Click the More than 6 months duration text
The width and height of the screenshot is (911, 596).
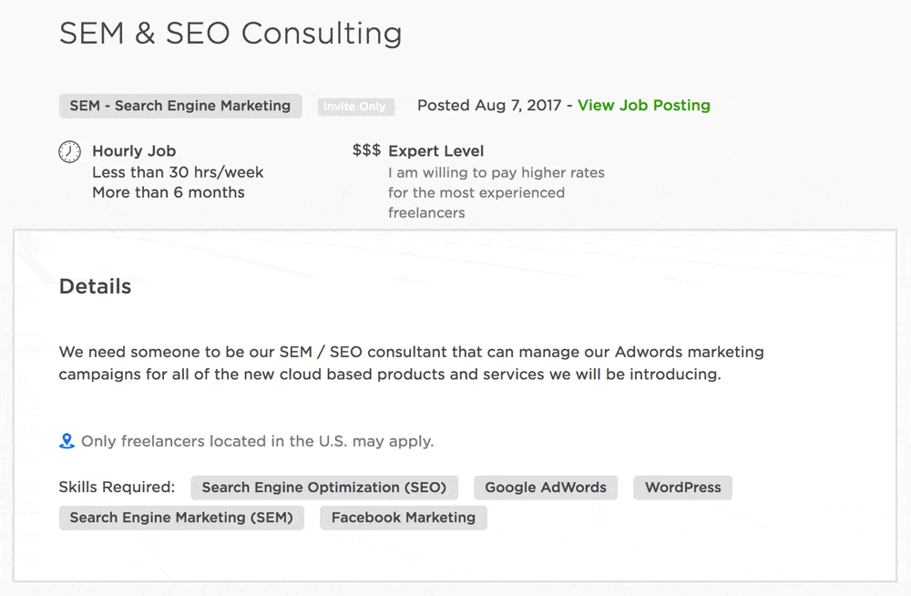click(x=167, y=192)
